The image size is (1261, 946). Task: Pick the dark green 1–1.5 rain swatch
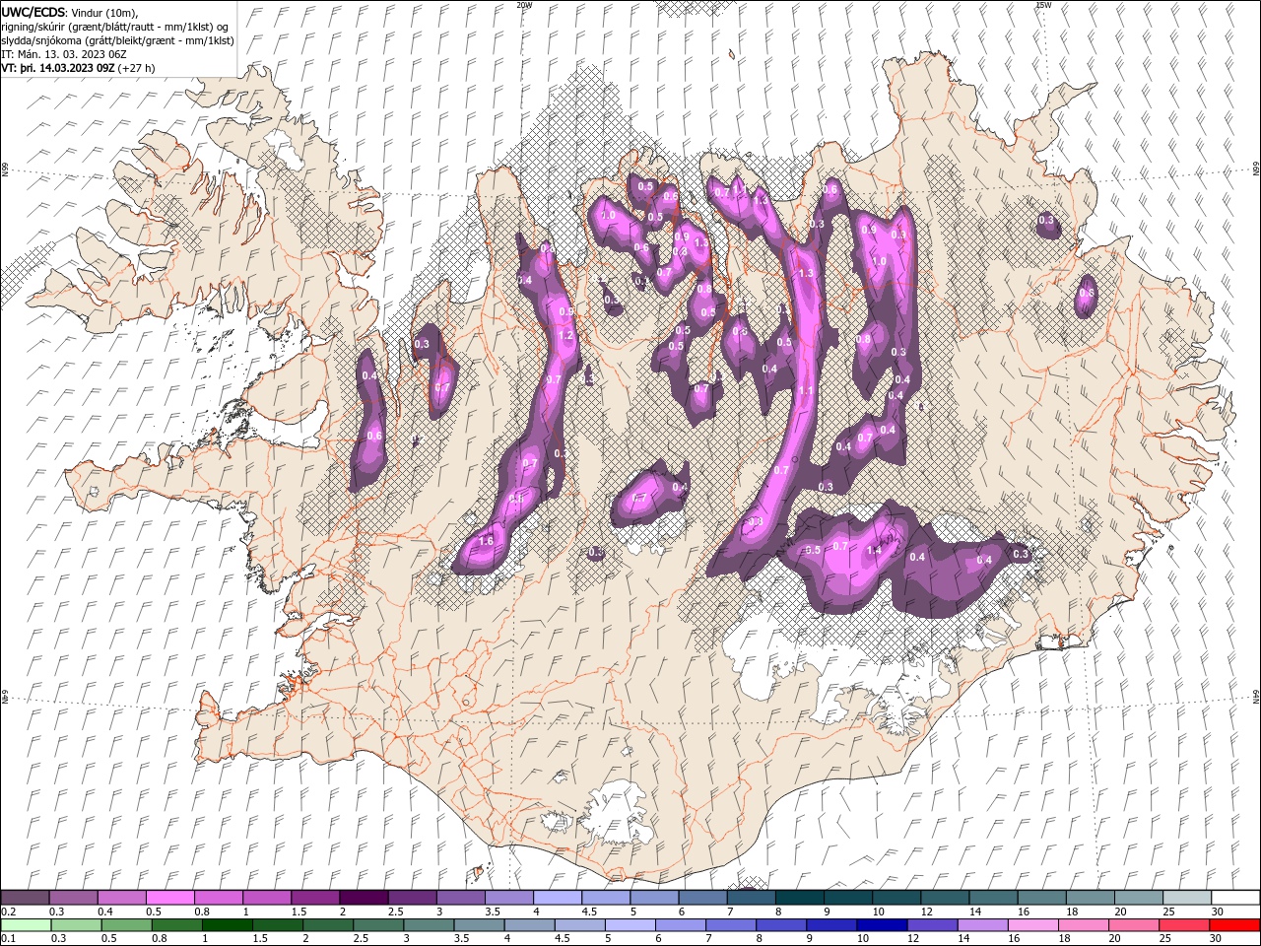tap(226, 925)
